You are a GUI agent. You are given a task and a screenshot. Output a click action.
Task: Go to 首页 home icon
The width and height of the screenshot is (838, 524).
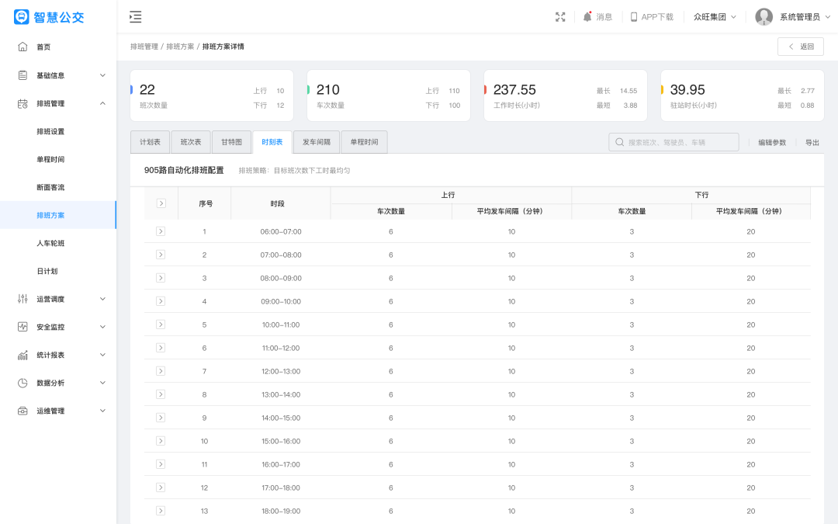tap(23, 47)
